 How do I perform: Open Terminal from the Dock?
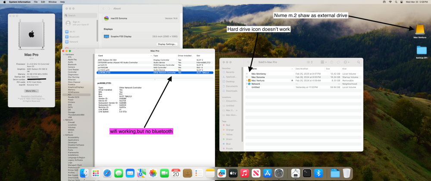pos(307,173)
